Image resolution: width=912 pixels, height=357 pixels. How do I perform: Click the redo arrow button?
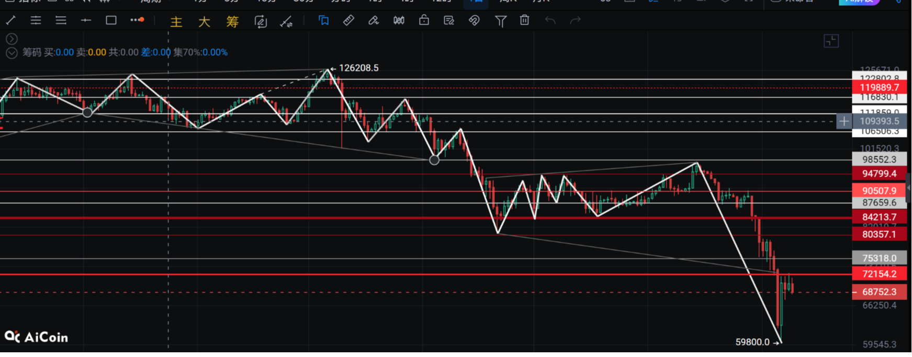click(x=575, y=20)
